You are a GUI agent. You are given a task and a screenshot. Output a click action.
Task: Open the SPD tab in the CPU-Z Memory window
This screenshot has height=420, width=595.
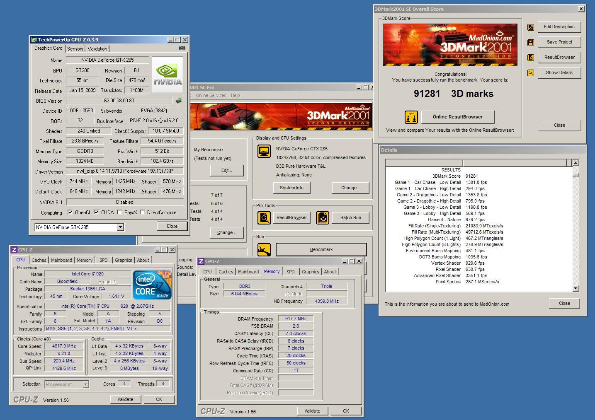click(291, 272)
